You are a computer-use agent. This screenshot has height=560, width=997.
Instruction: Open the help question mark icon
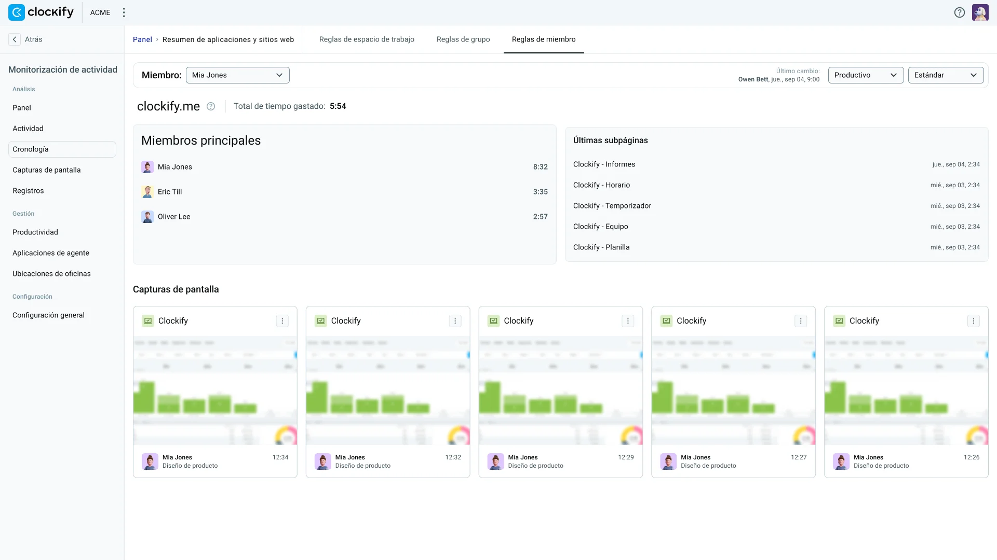pyautogui.click(x=959, y=12)
